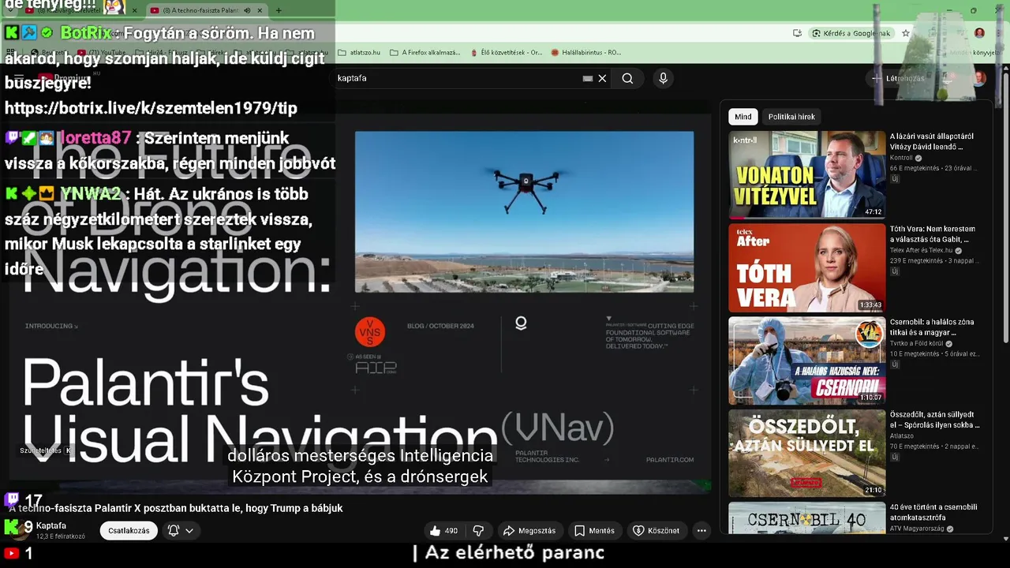The image size is (1010, 568).
Task: Open the atlatszo.hu bookmark folder
Action: tap(359, 53)
